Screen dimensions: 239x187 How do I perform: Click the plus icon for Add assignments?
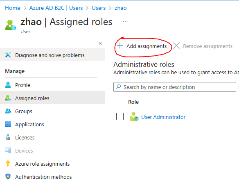tap(120, 46)
